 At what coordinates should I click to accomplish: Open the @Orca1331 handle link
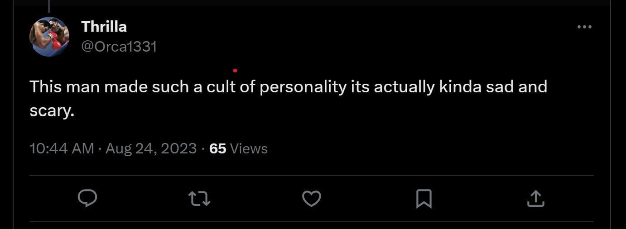119,46
